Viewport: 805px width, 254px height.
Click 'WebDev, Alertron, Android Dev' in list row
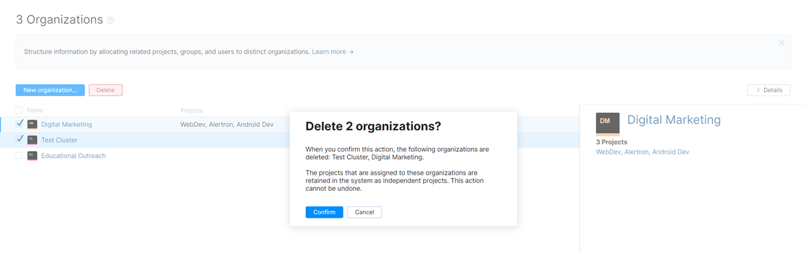227,124
